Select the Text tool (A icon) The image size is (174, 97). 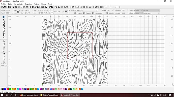4,33
